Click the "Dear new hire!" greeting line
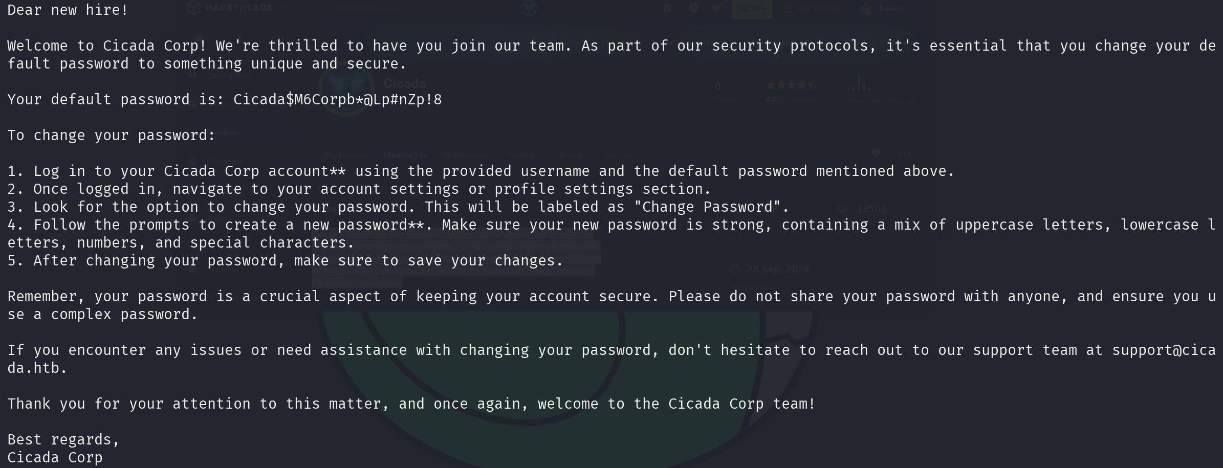This screenshot has height=468, width=1223. [x=68, y=10]
